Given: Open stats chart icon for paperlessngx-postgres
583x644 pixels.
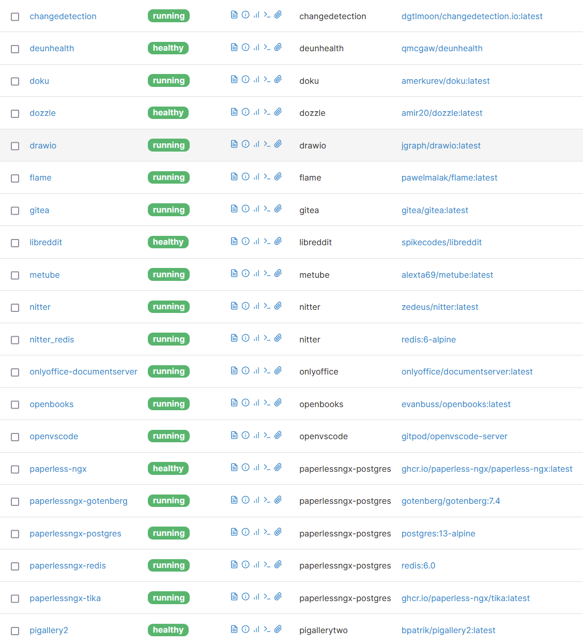Looking at the screenshot, I should click(x=256, y=532).
